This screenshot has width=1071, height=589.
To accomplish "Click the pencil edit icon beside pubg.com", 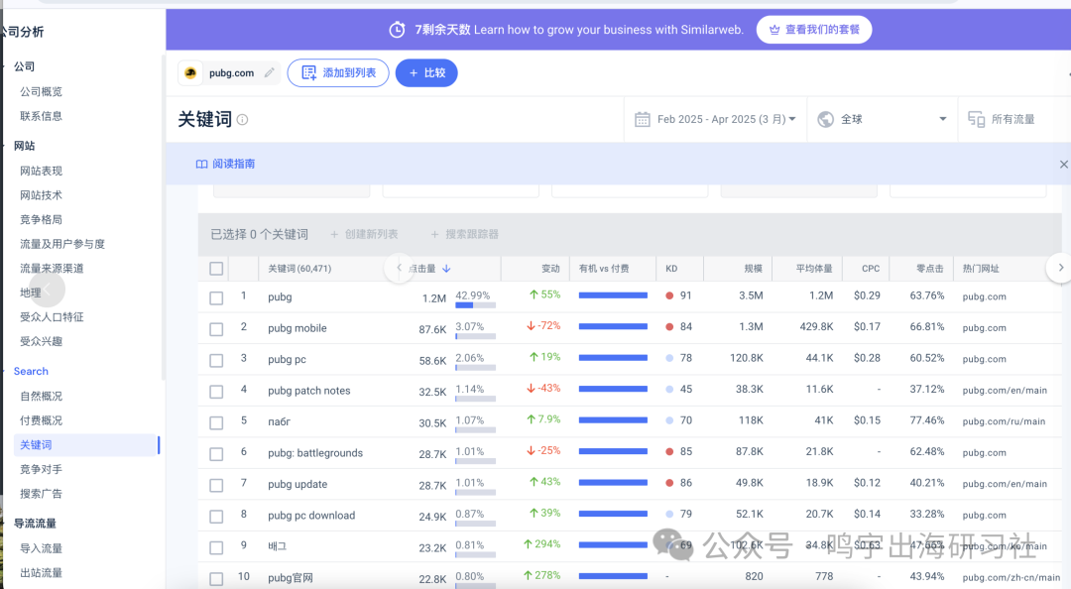I will 269,72.
